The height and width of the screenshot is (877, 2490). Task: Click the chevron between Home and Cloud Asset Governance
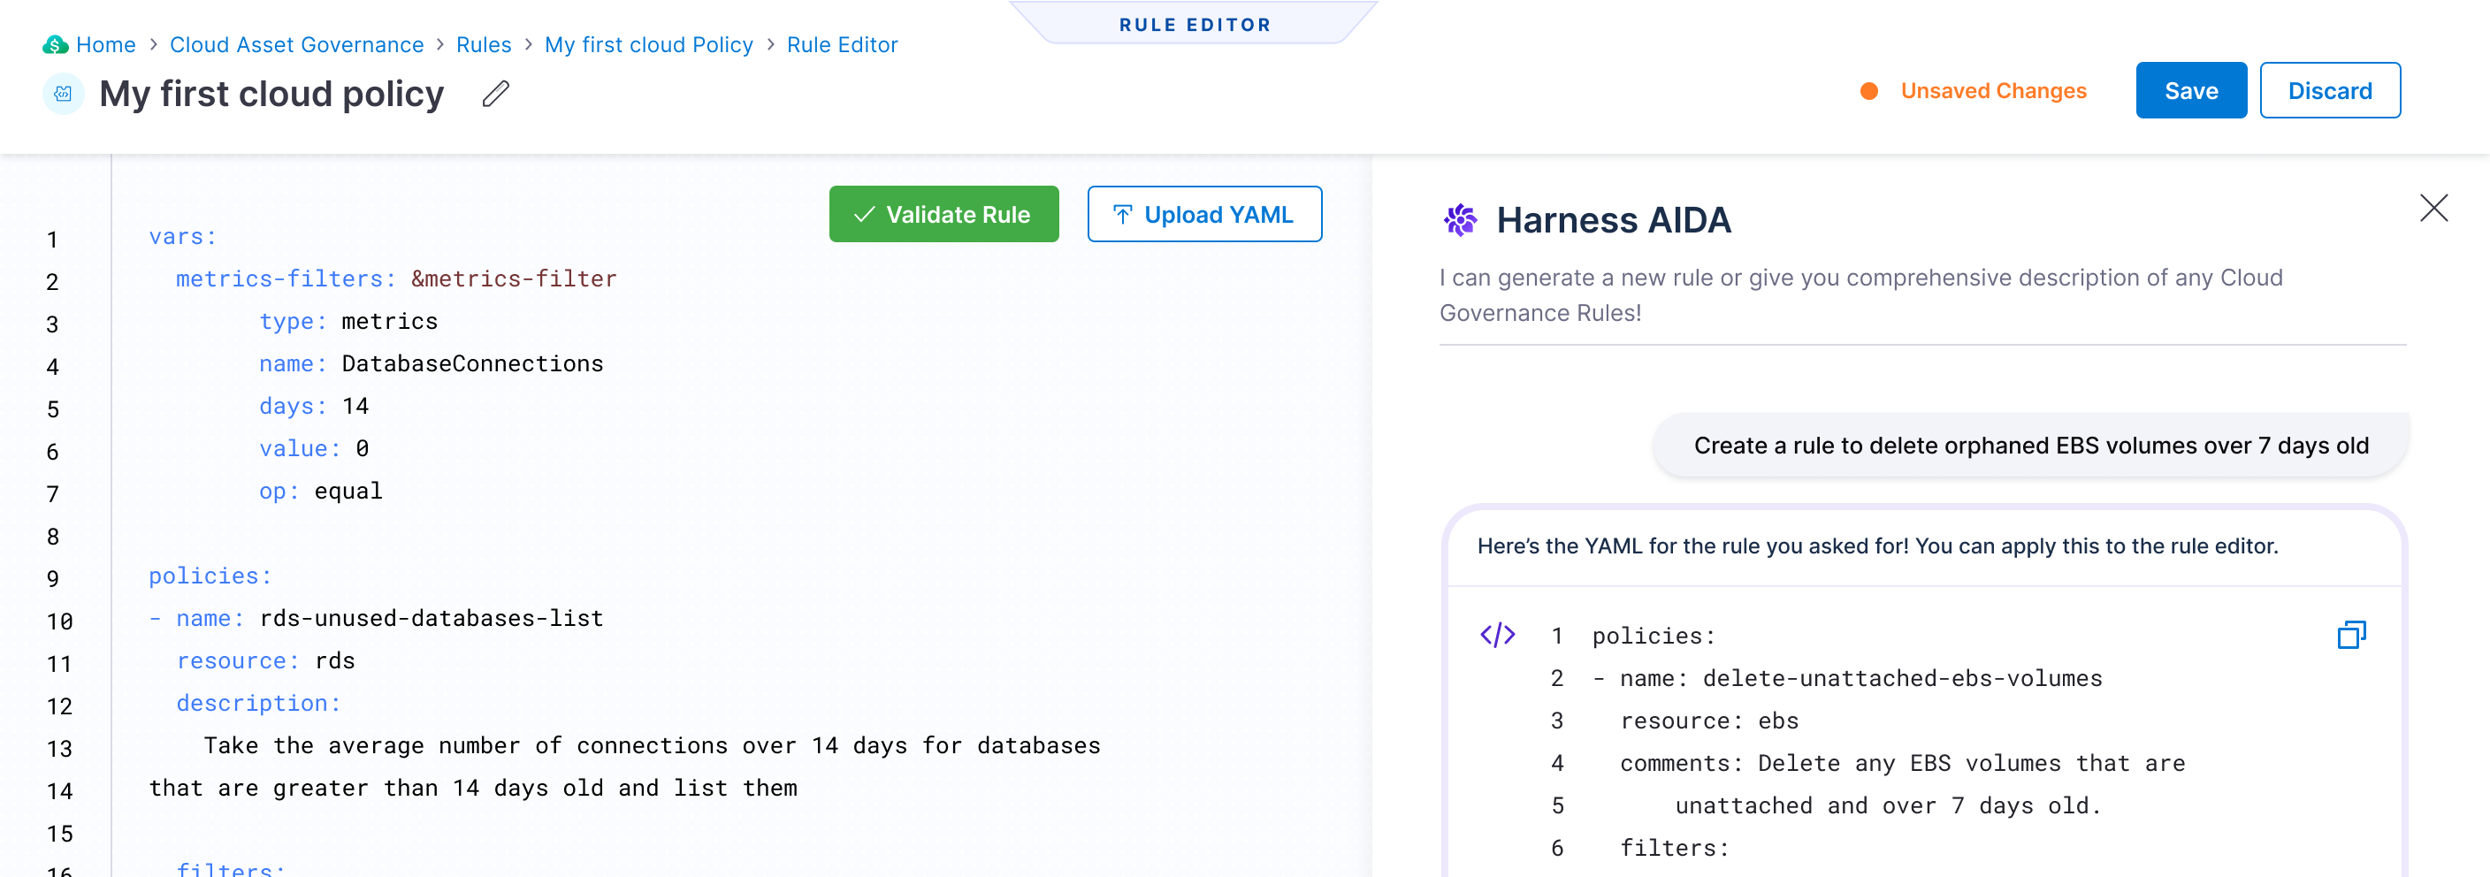[153, 44]
